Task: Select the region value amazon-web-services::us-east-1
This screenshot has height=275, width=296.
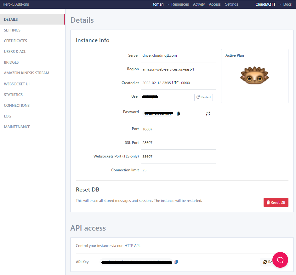Action: (x=168, y=69)
